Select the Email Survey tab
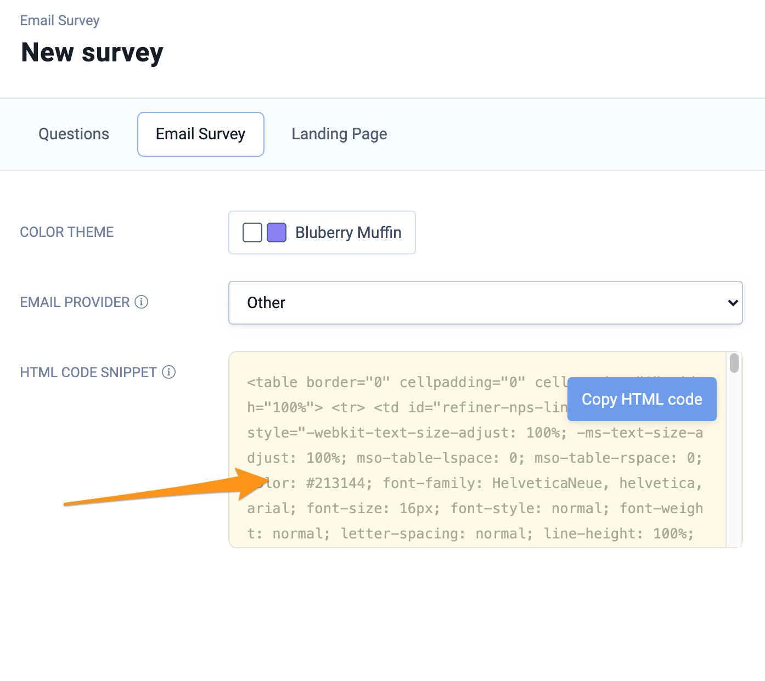 tap(200, 134)
